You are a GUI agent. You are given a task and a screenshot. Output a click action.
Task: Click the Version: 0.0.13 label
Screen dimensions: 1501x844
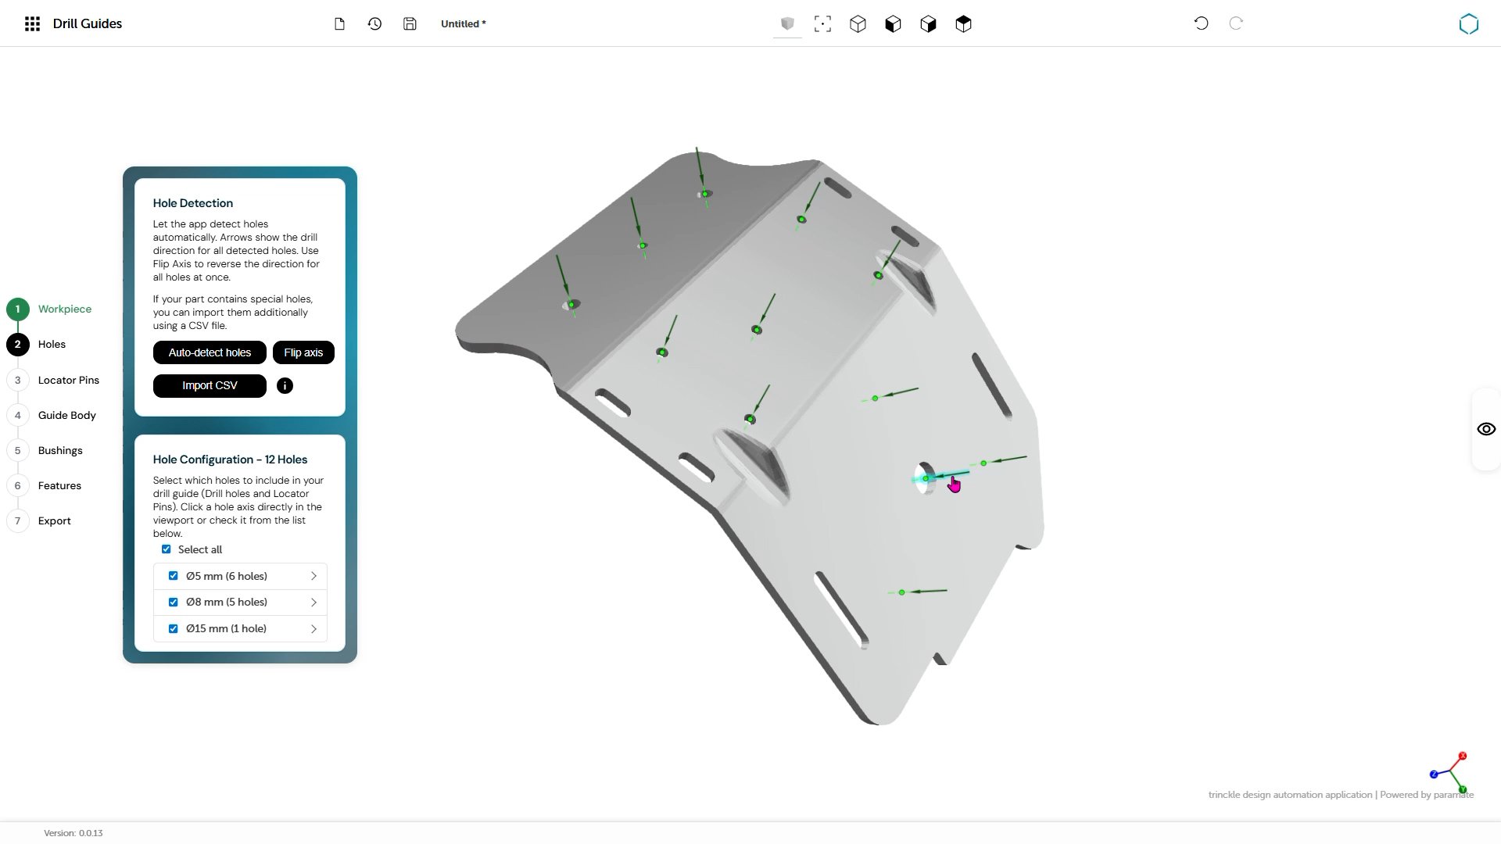[x=73, y=833]
